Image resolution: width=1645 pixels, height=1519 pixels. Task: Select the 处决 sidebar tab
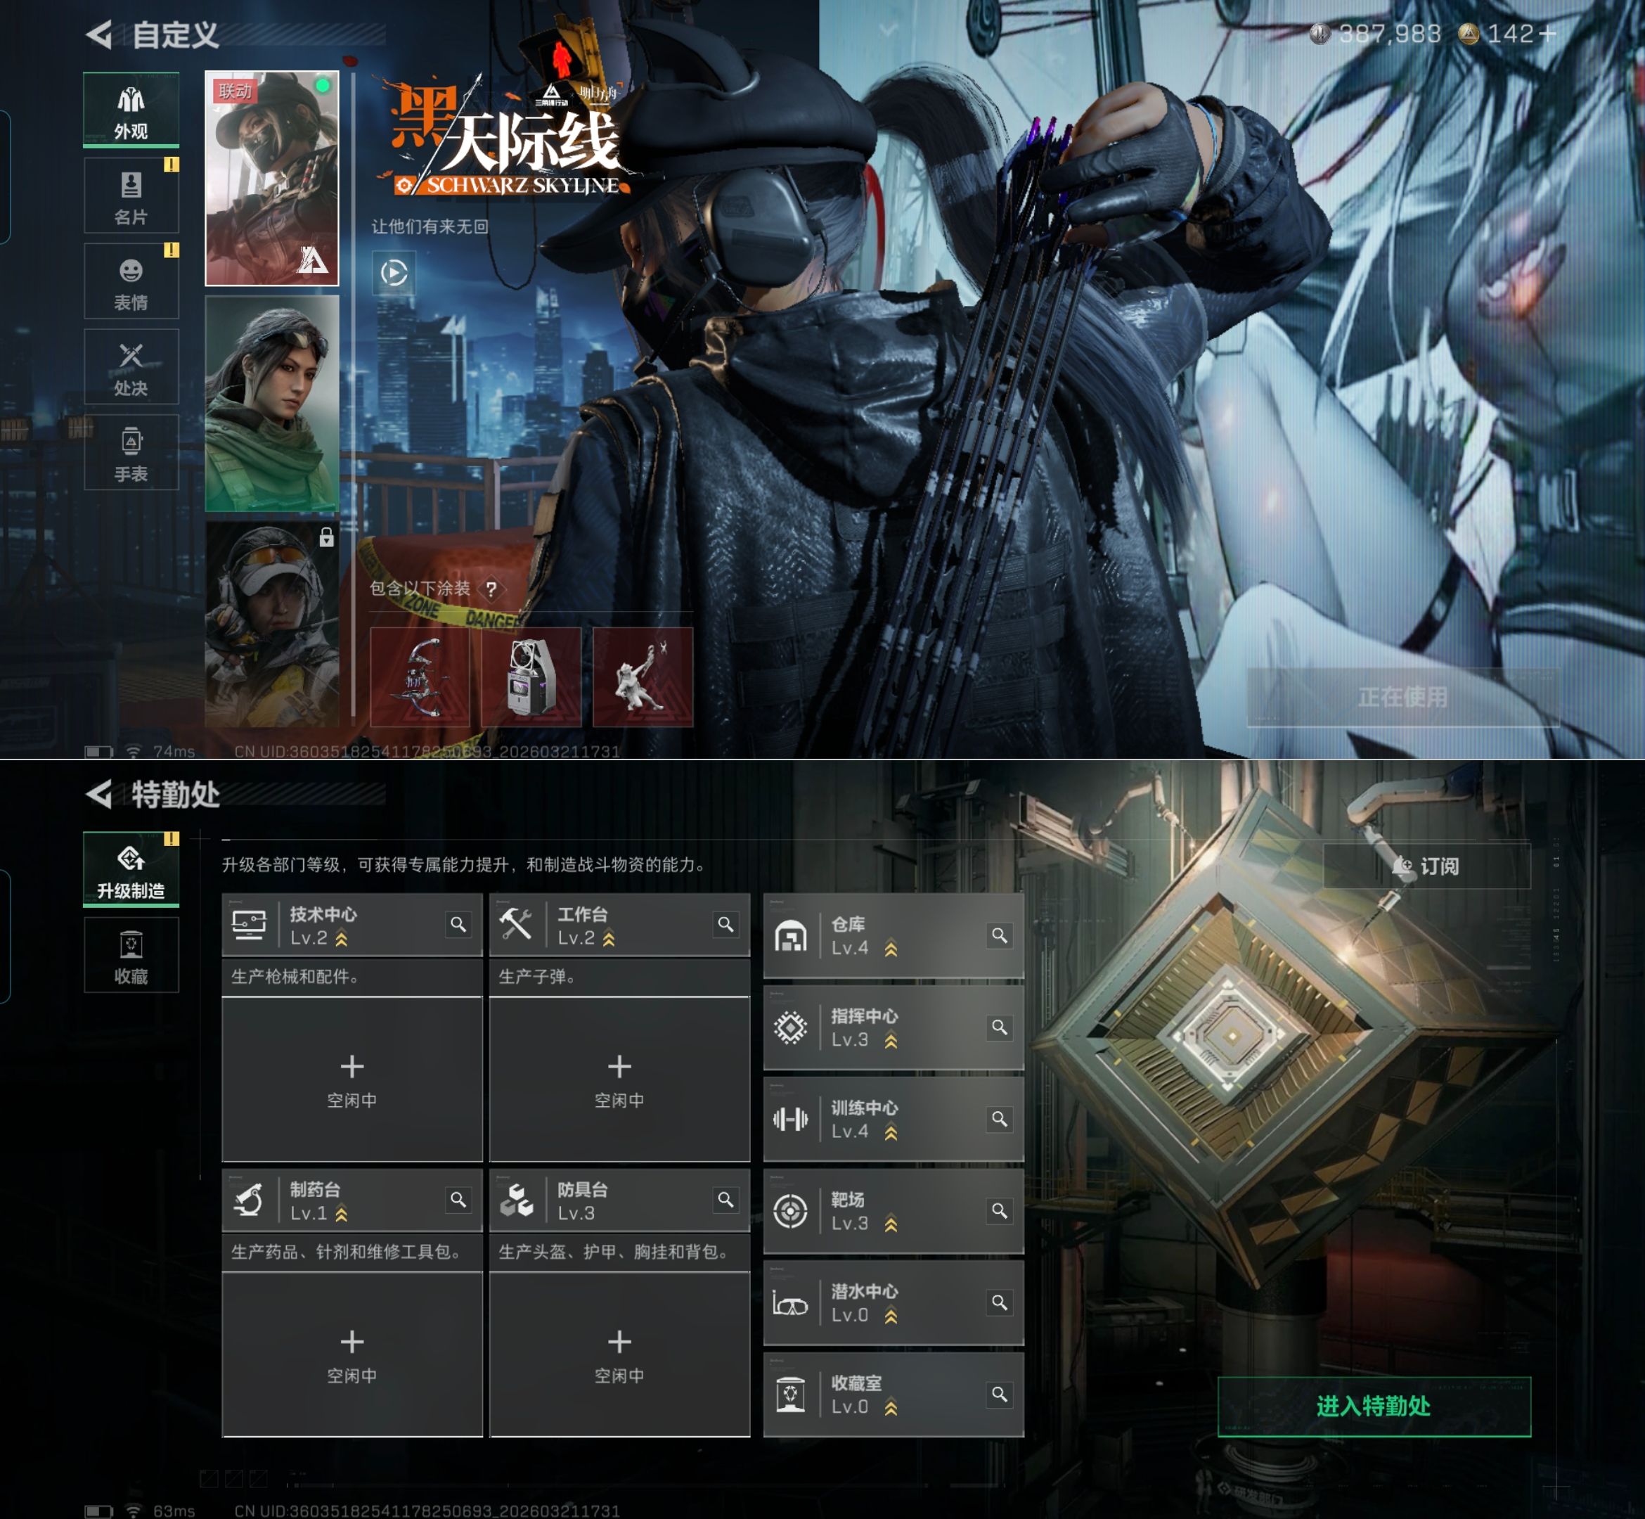pyautogui.click(x=131, y=368)
